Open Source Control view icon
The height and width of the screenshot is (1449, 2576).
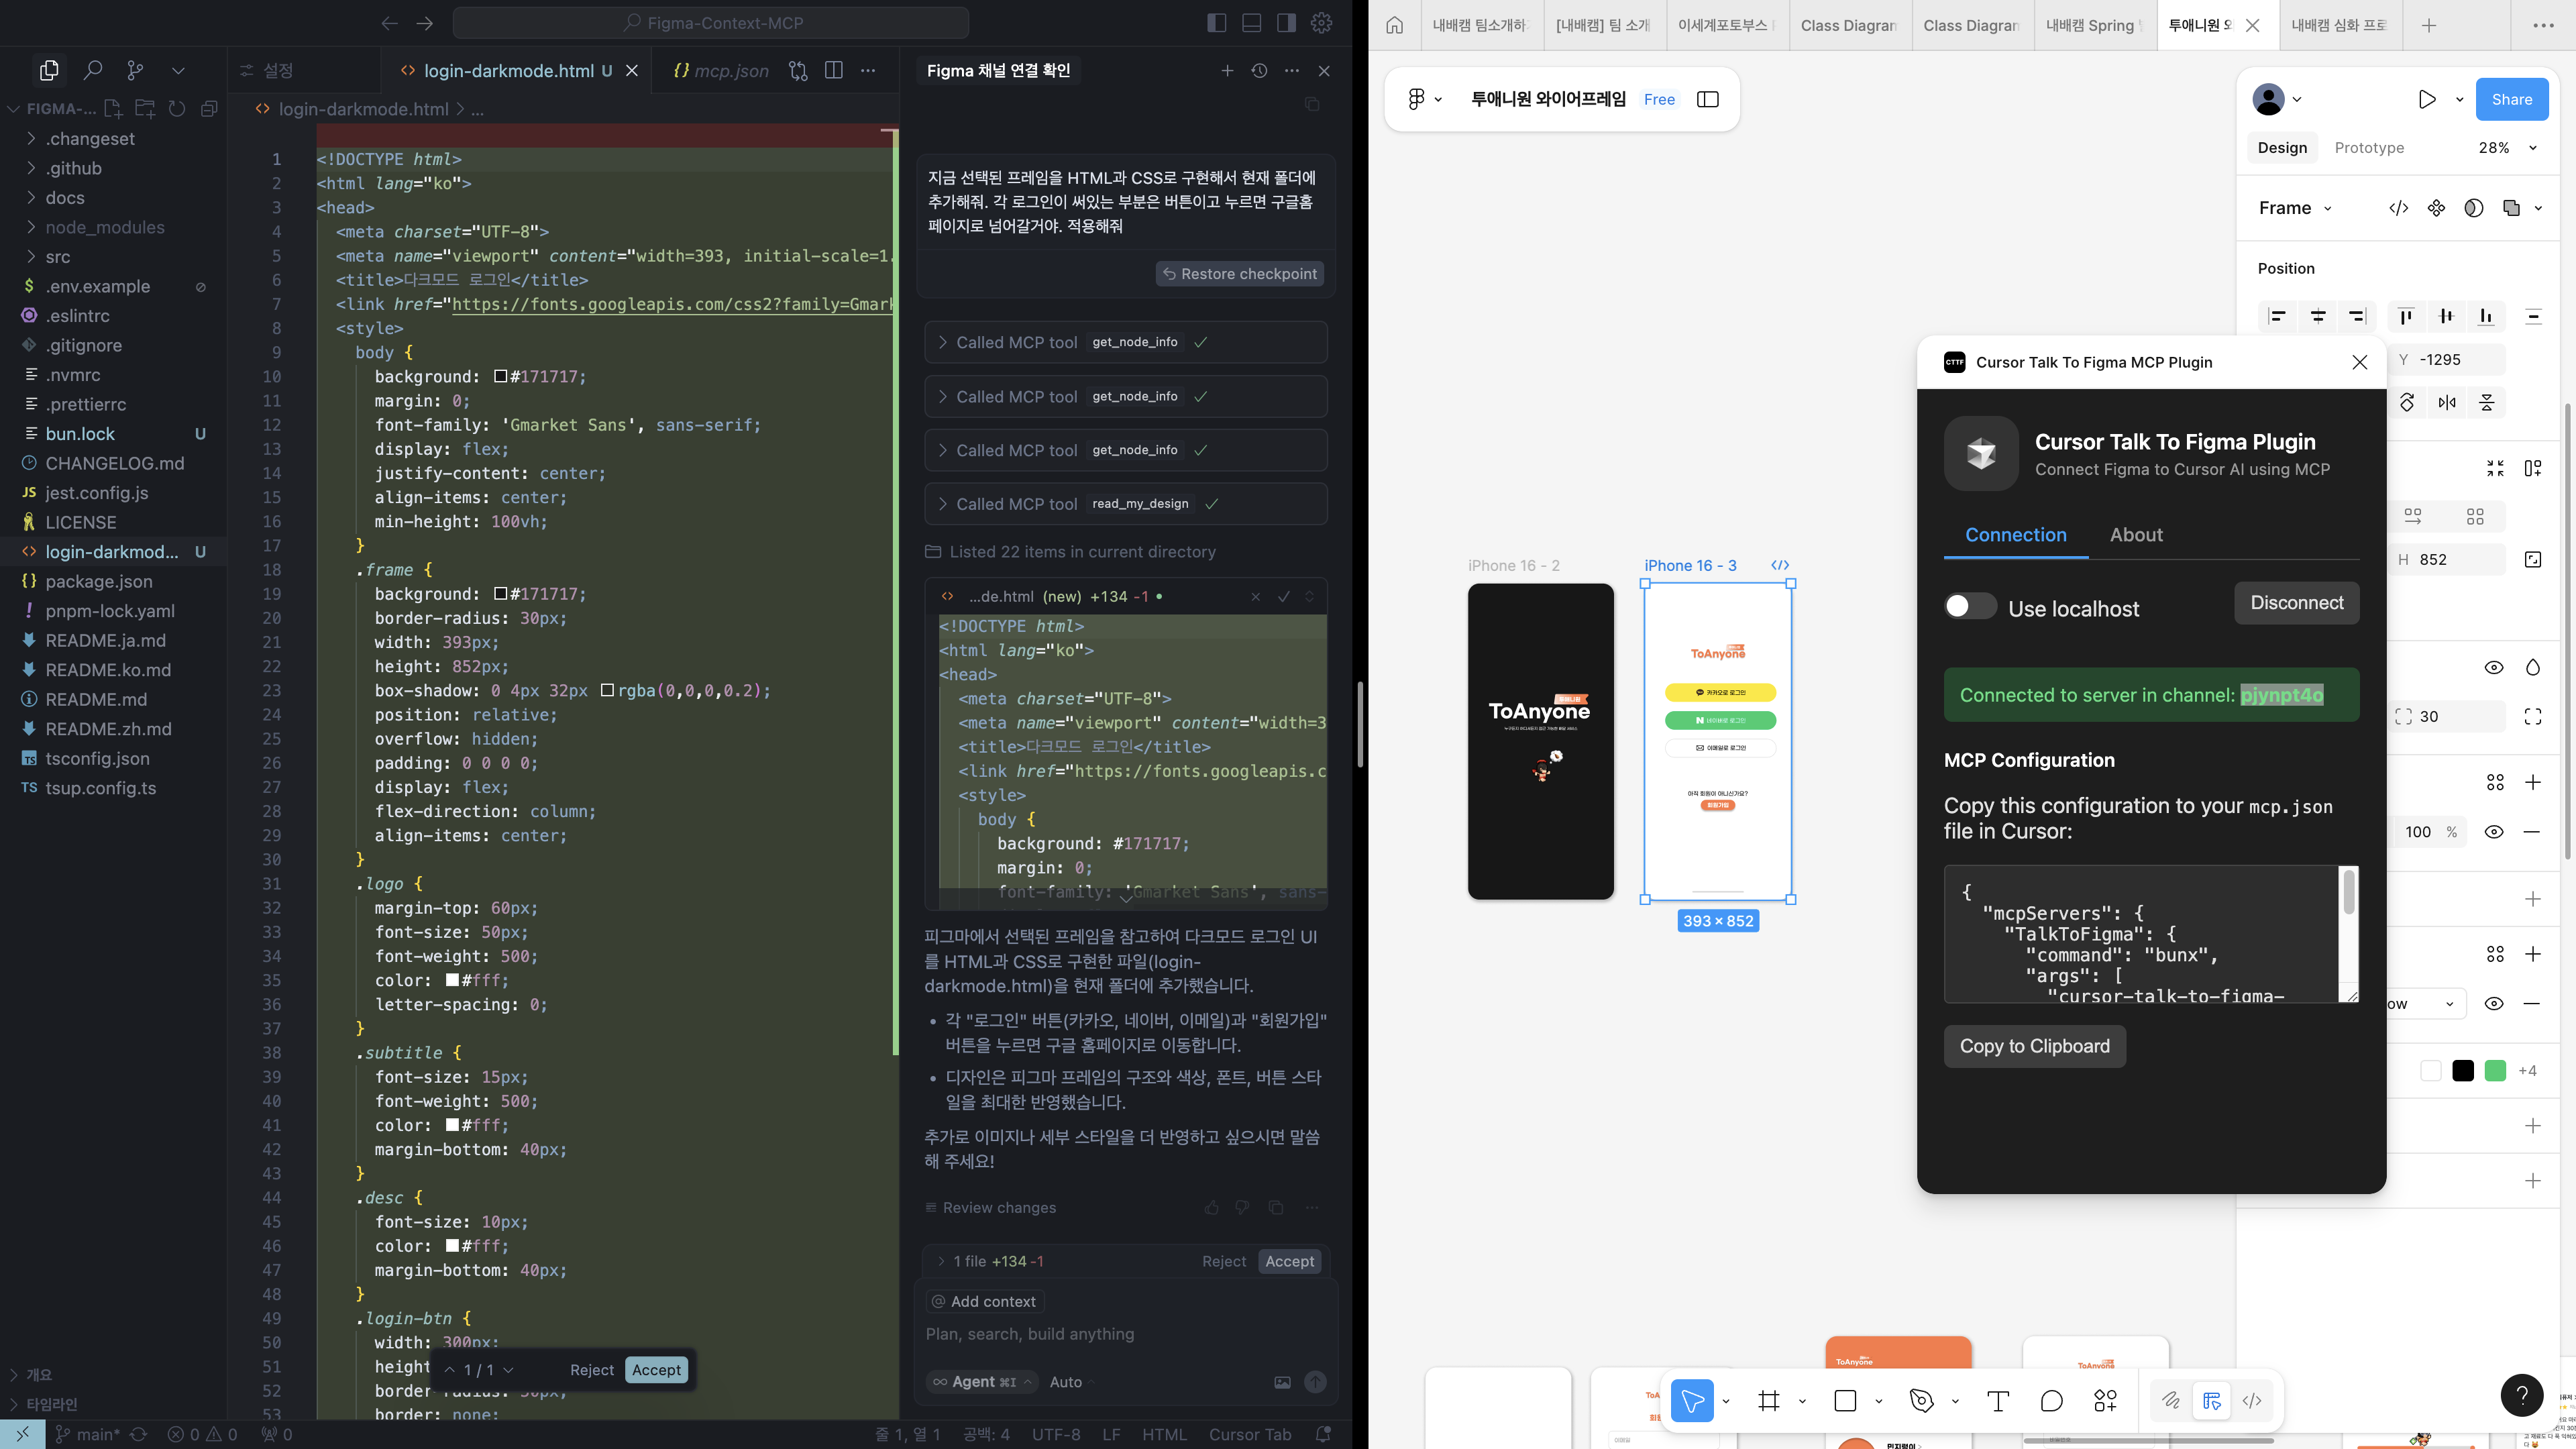135,70
